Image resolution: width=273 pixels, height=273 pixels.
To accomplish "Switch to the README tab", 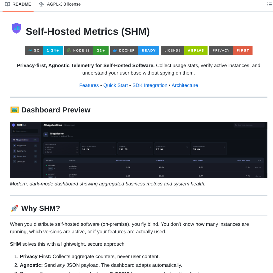I will 18,4.
